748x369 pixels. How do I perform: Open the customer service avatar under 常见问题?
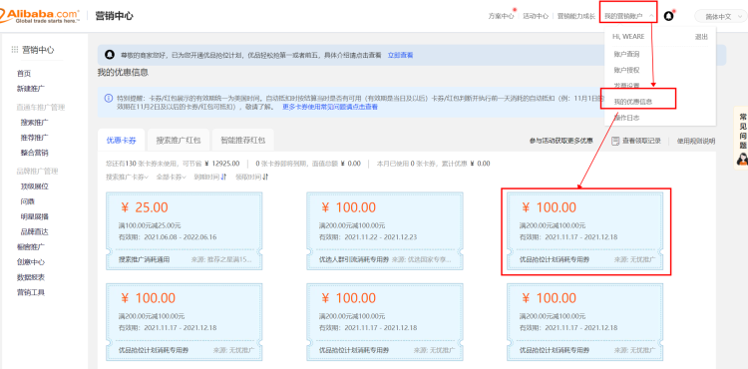pos(742,160)
